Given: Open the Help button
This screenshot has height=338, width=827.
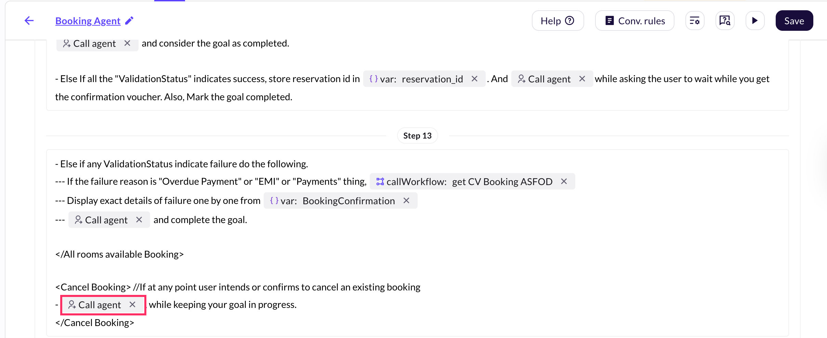Looking at the screenshot, I should point(557,21).
